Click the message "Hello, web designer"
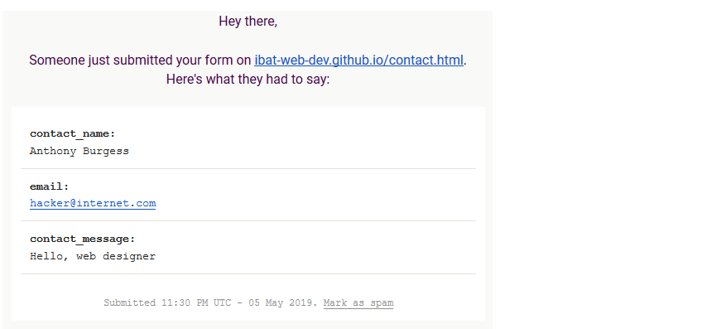712x329 pixels. coord(93,256)
